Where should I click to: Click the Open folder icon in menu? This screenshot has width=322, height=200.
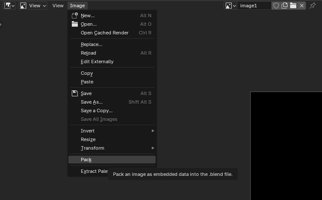pos(75,24)
